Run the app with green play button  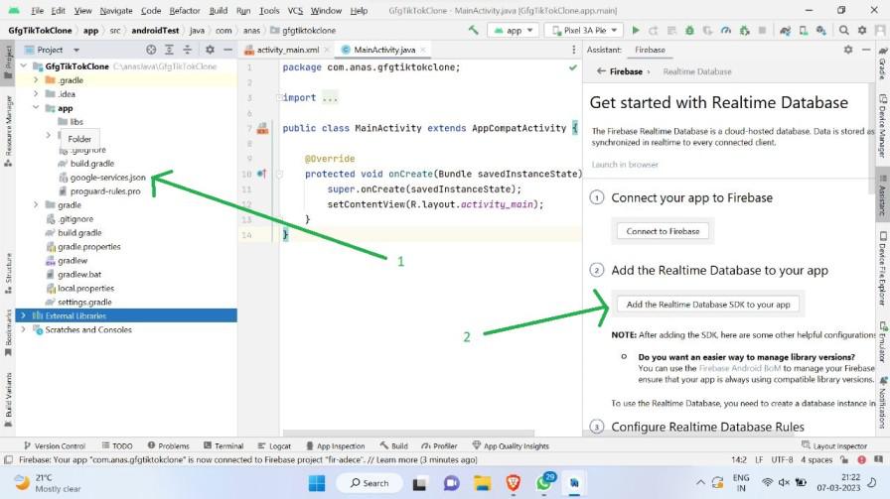[636, 30]
